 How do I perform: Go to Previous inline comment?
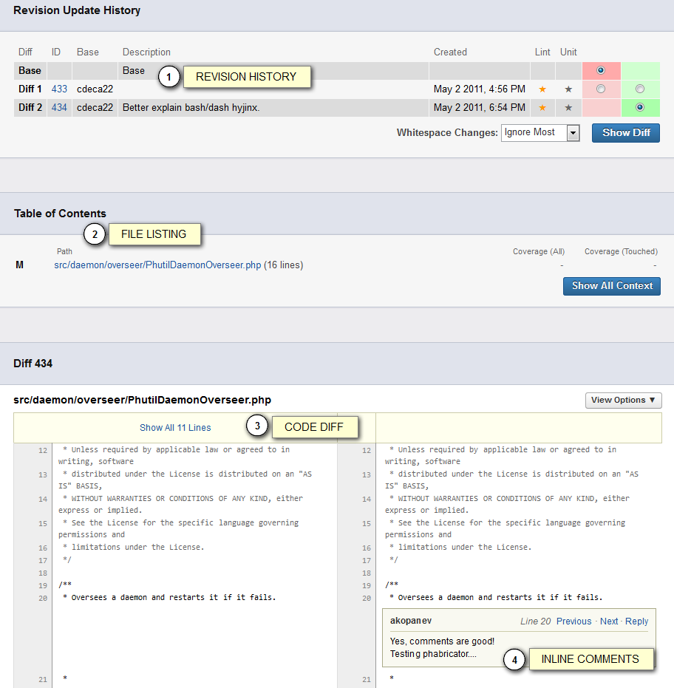tap(573, 621)
